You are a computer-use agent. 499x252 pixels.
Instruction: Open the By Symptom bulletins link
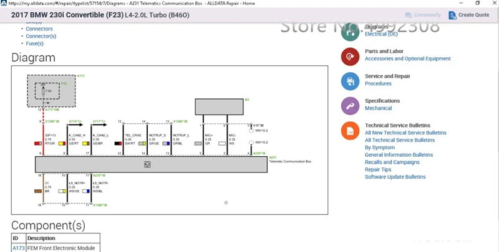point(380,147)
